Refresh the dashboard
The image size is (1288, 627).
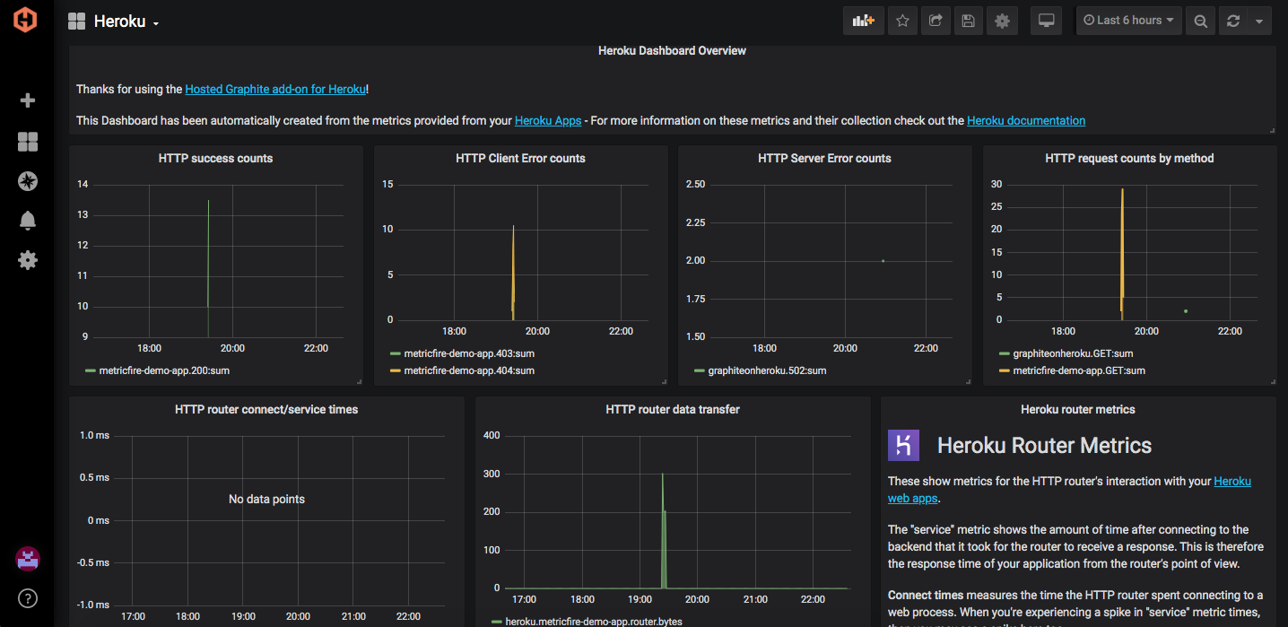(x=1233, y=21)
